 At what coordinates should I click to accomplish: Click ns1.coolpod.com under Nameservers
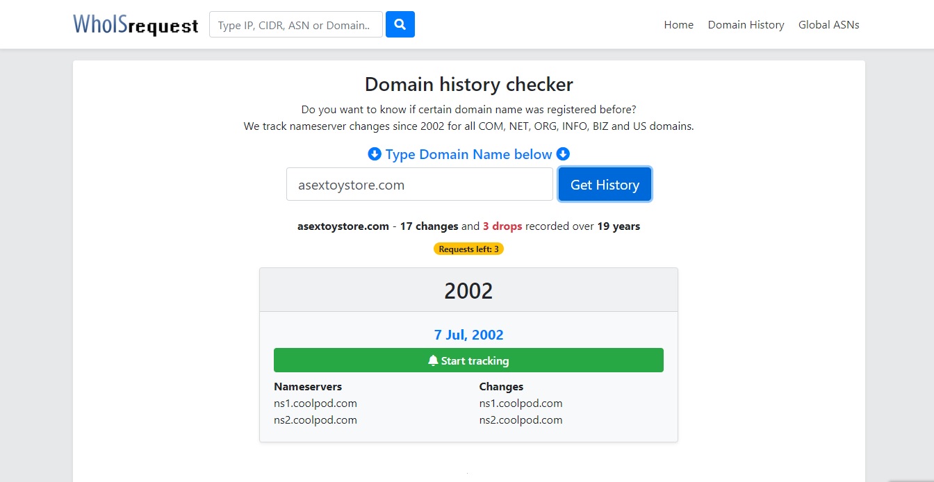pos(316,403)
